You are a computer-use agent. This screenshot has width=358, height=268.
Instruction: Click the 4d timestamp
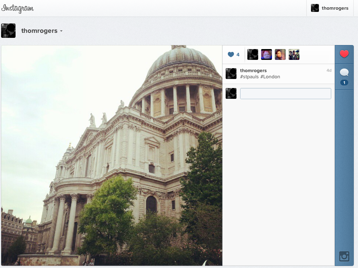(x=329, y=70)
